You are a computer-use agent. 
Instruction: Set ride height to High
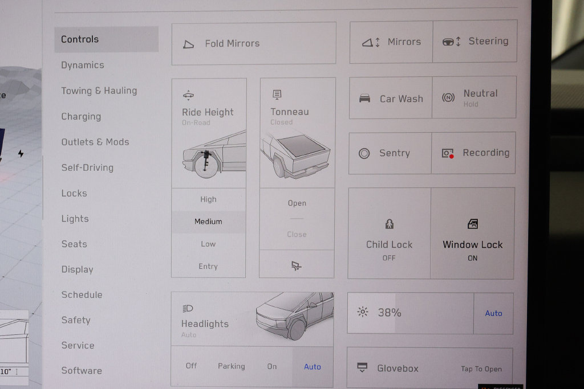[208, 200]
